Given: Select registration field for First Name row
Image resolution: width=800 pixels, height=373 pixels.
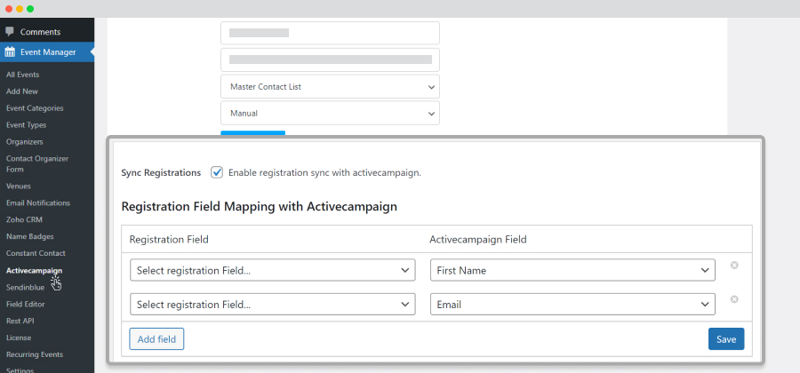Looking at the screenshot, I should [273, 270].
